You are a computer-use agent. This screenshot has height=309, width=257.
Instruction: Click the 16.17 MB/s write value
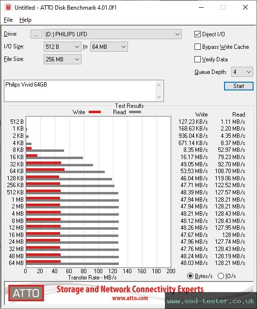pyautogui.click(x=194, y=157)
